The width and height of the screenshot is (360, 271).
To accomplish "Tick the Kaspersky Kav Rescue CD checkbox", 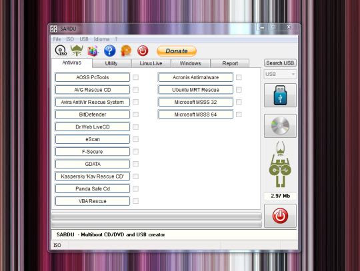I will [136, 176].
